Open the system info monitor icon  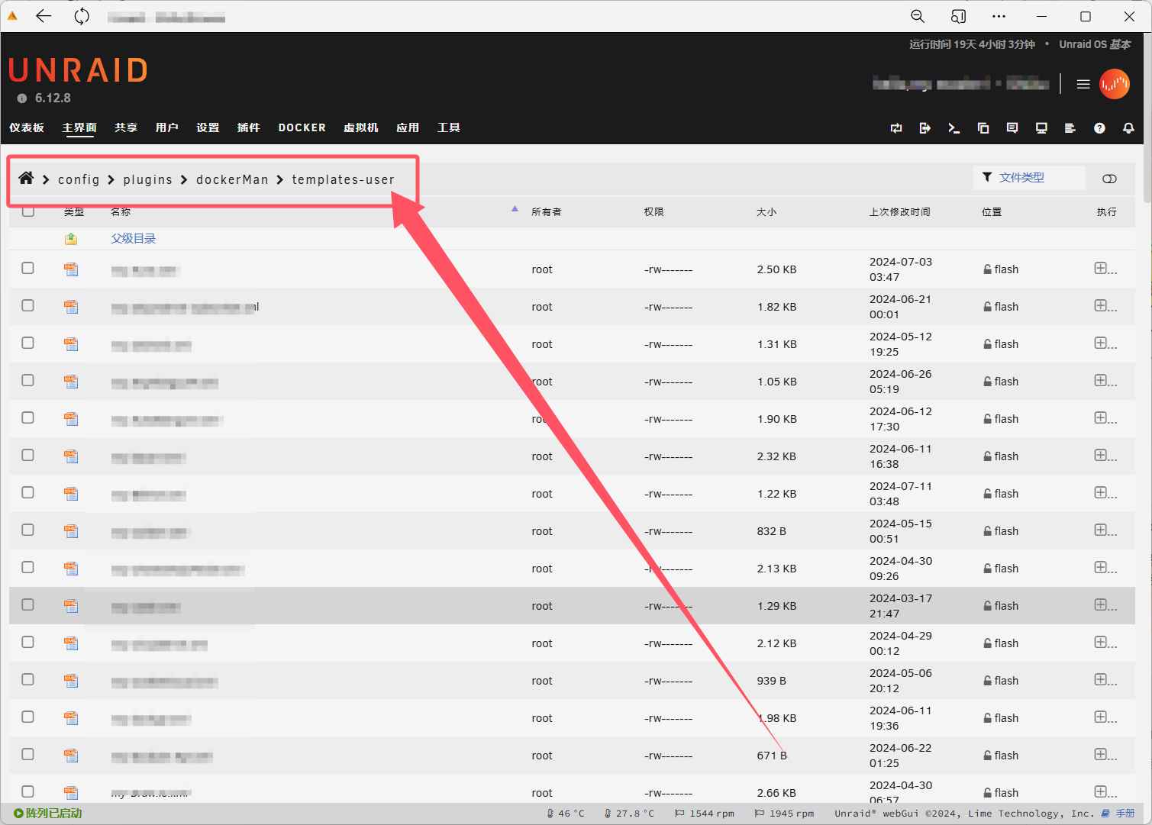click(1041, 128)
